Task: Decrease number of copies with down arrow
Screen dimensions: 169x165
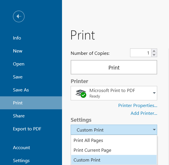Action: 154,55
